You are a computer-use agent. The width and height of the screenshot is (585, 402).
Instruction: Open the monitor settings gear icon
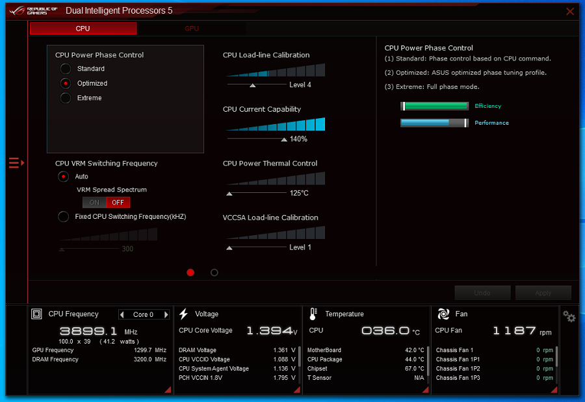click(569, 317)
